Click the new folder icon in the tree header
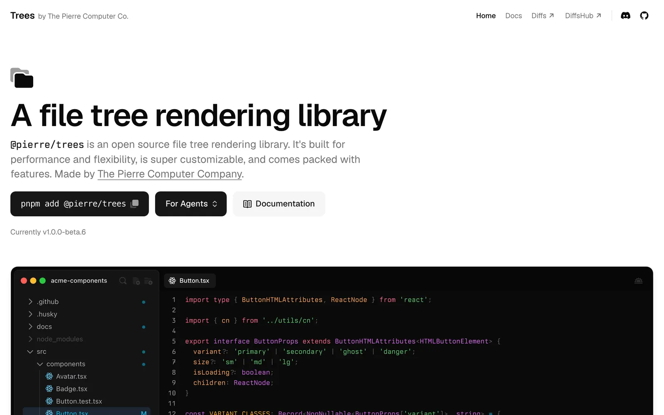 pos(148,281)
